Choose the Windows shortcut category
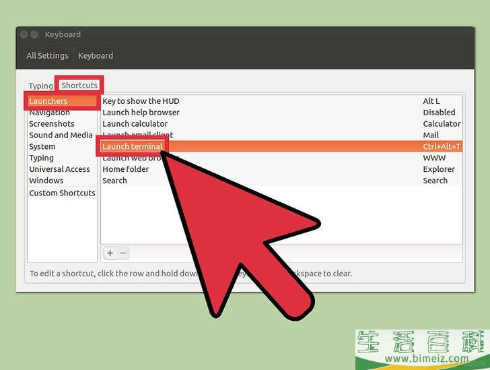The image size is (490, 370). tap(46, 181)
